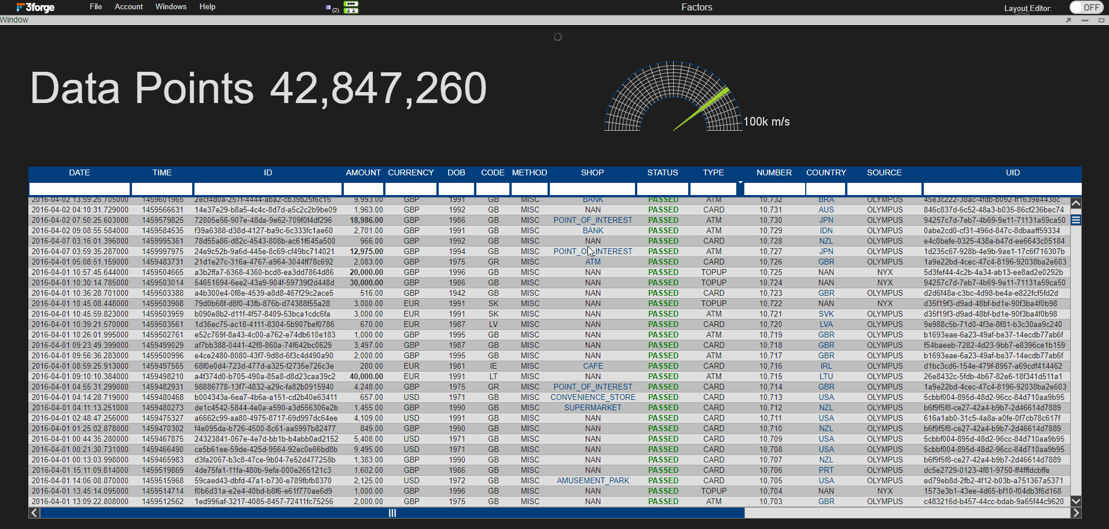Click the STATUS column header
This screenshot has width=1109, height=529.
663,172
